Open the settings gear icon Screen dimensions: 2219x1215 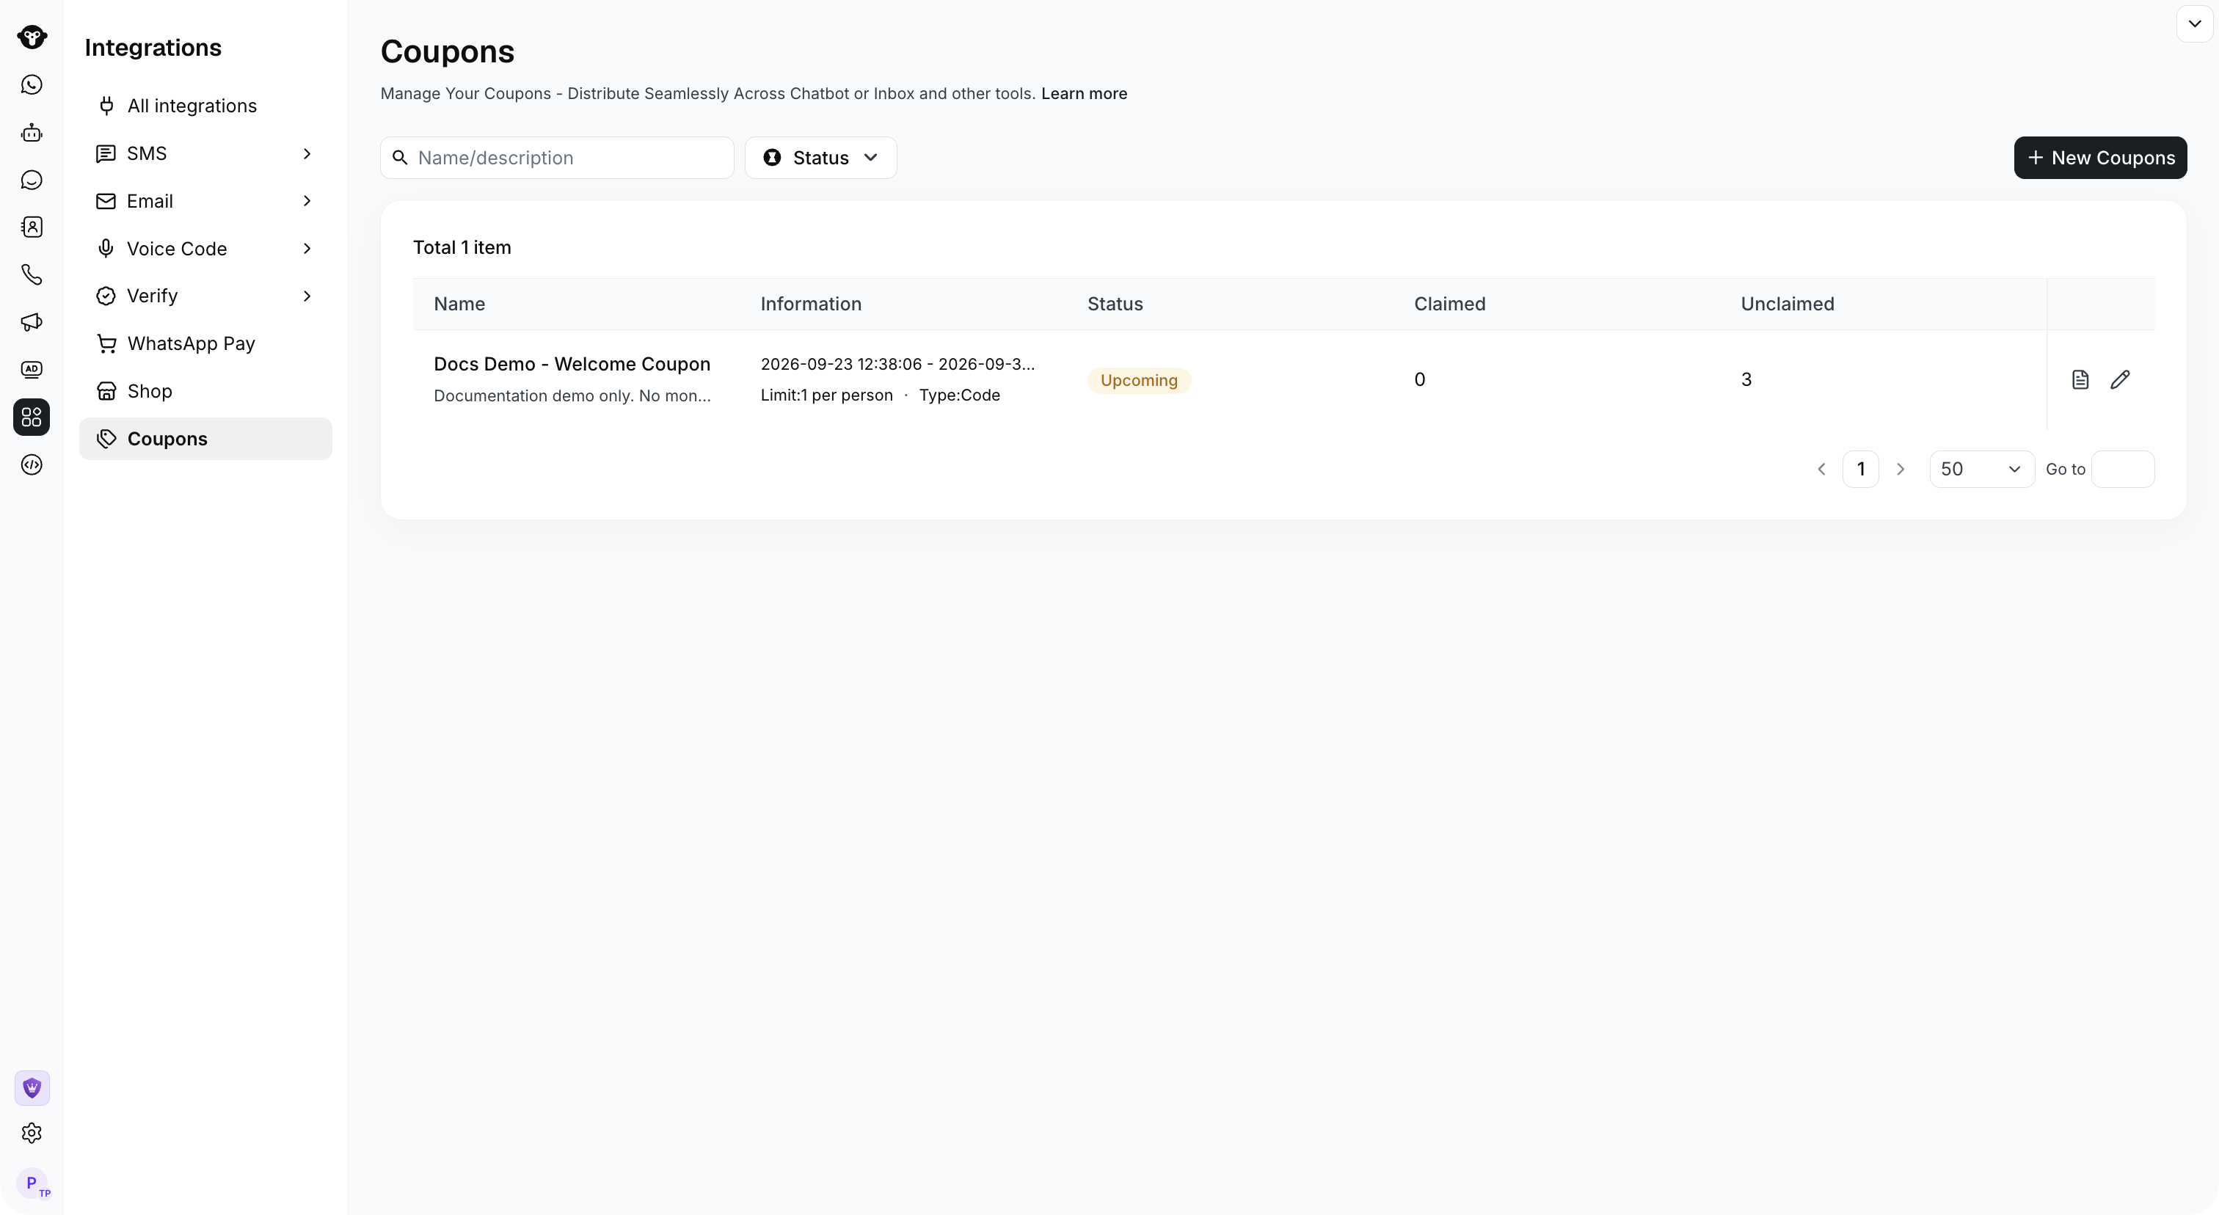(x=32, y=1134)
